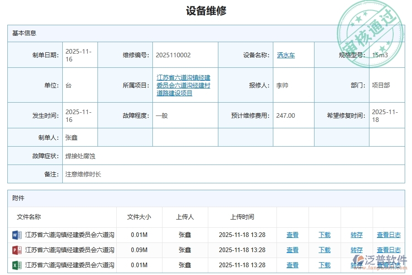查看日志 for the first attachment
Screen dimensions: 412x275
(388, 235)
